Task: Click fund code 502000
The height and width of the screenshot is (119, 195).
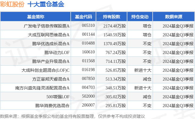Action: click(88, 96)
